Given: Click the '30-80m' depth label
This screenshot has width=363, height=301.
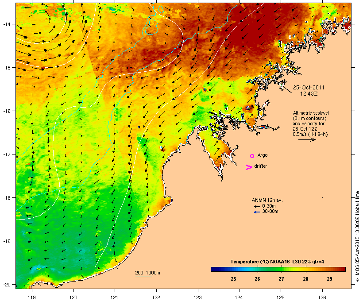Looking at the screenshot, I should tap(270, 211).
